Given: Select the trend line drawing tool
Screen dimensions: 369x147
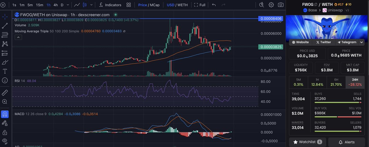Looking at the screenshot, I should [x=5, y=26].
